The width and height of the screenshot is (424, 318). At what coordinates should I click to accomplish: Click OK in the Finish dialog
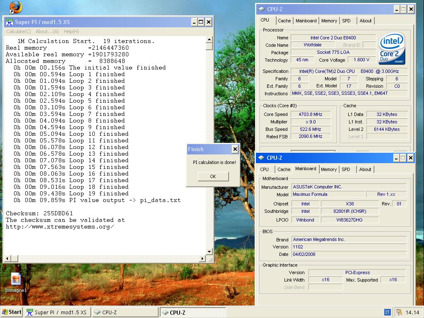(213, 176)
